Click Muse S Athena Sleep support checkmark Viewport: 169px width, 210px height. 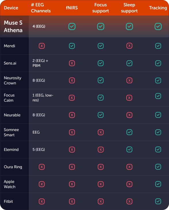point(129,27)
